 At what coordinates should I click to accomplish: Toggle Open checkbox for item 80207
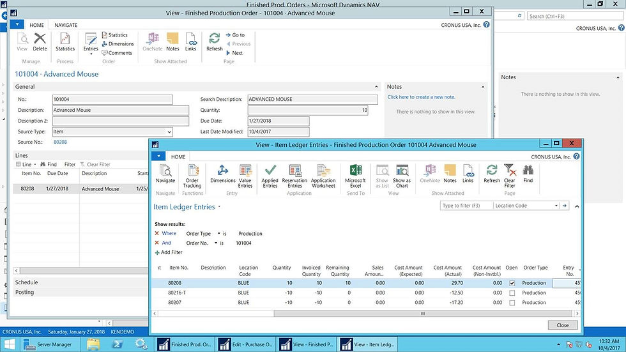pos(512,303)
